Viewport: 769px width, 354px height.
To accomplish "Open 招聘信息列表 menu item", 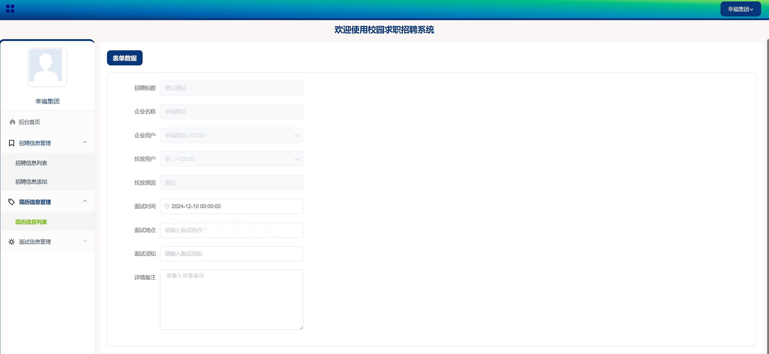I will point(31,163).
